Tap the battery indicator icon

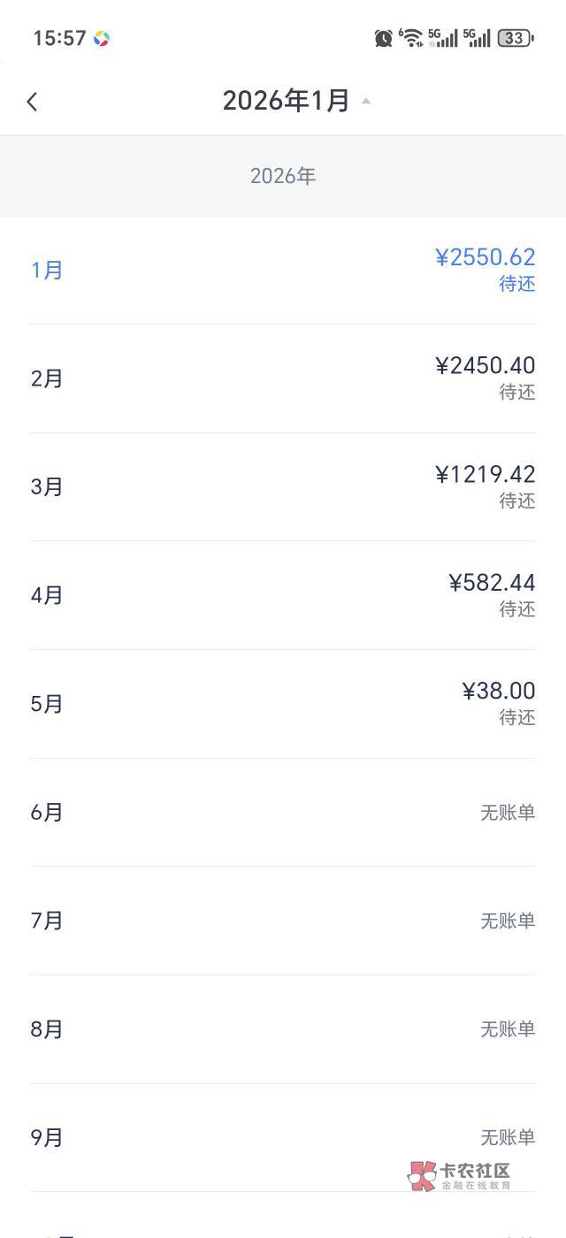[515, 38]
